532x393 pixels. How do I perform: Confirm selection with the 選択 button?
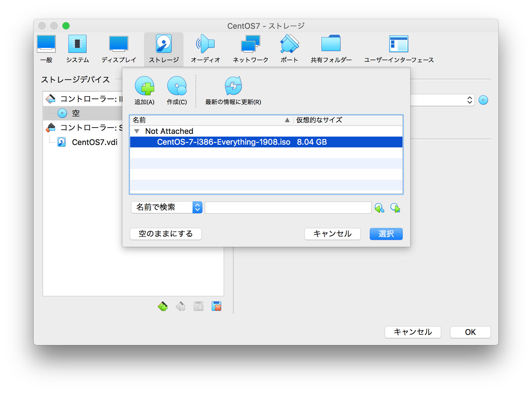click(x=386, y=234)
